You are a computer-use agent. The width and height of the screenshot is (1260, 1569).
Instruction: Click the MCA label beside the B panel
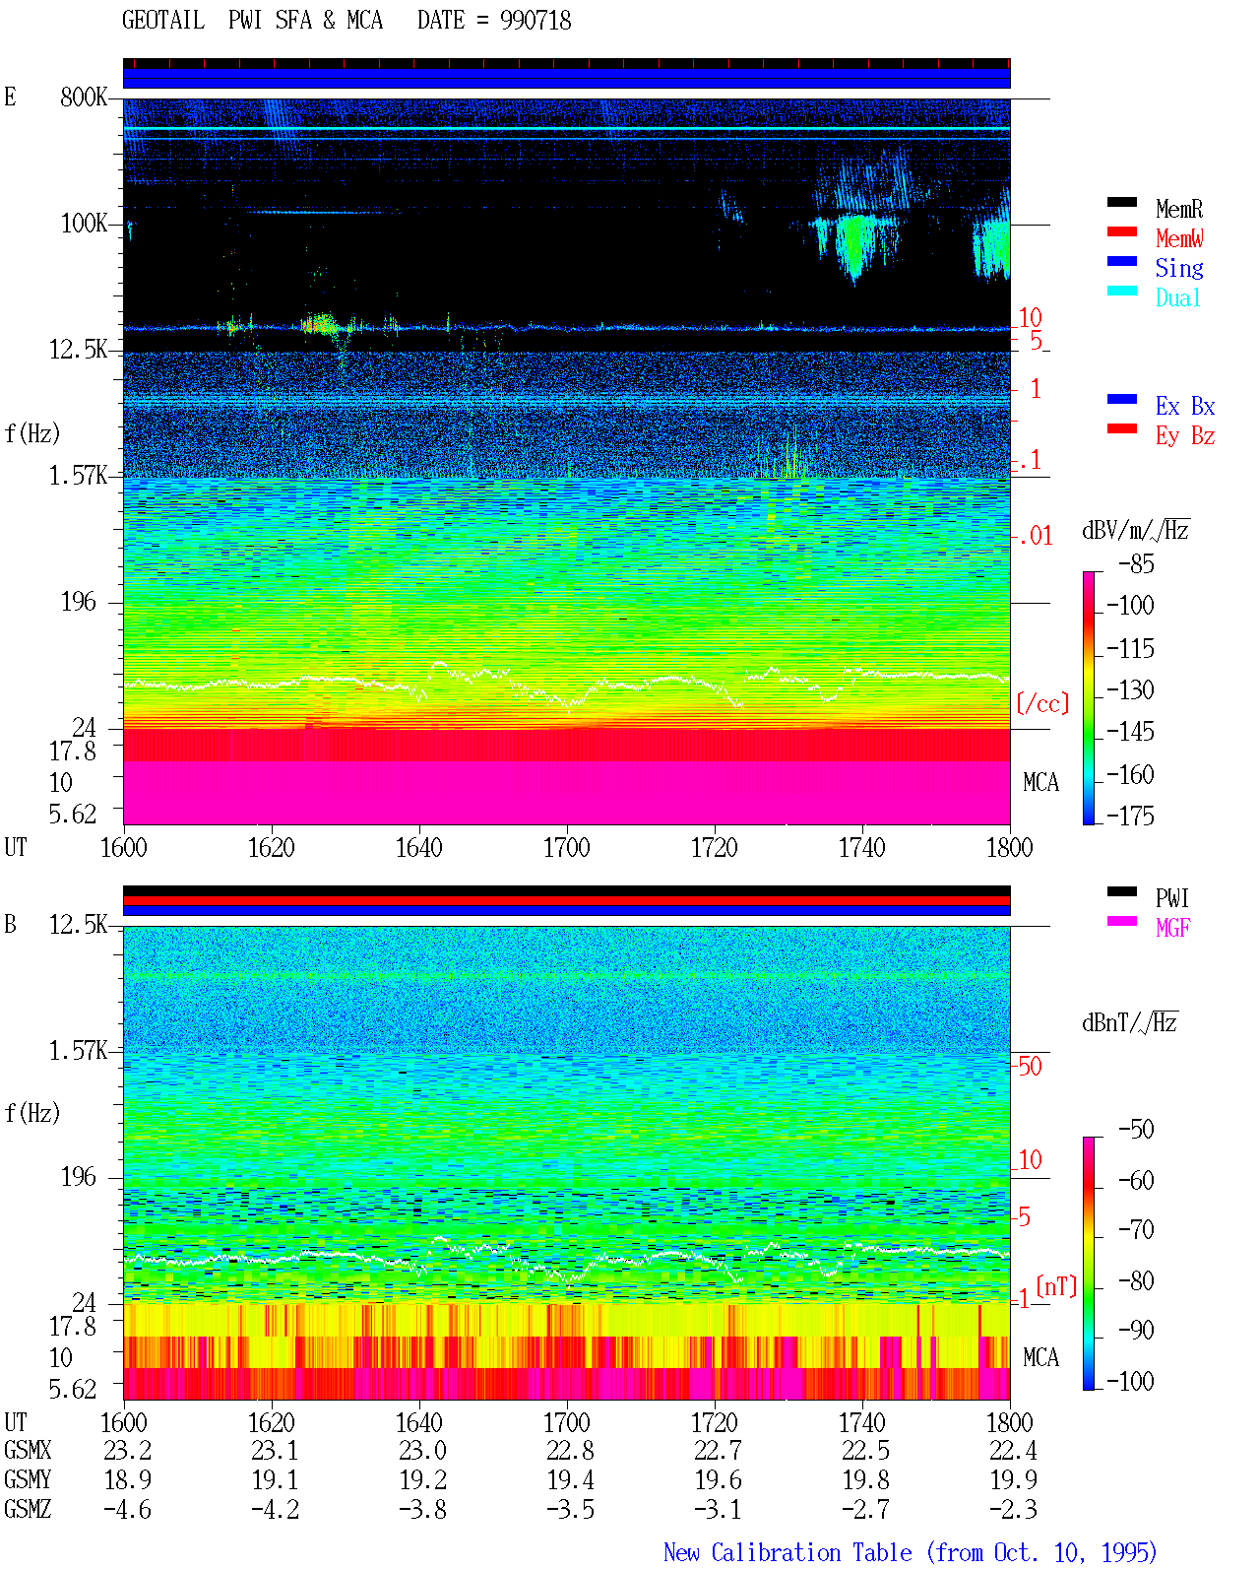click(x=1040, y=1358)
